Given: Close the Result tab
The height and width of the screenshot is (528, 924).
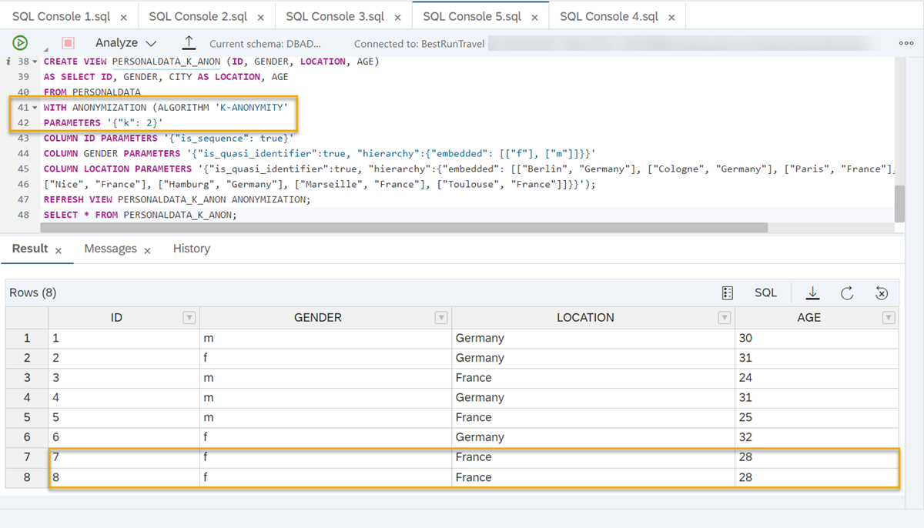Looking at the screenshot, I should click(59, 250).
